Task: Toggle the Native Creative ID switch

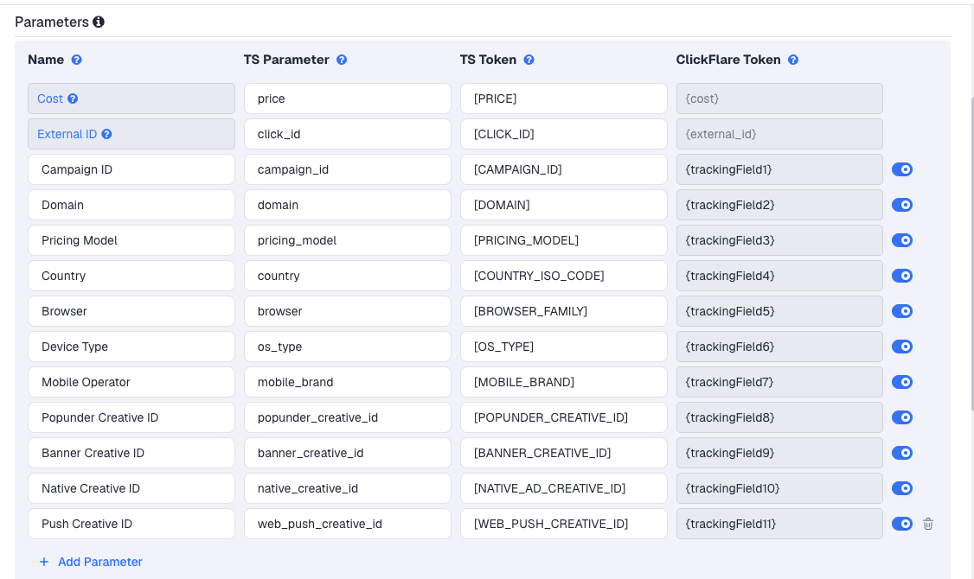Action: 902,488
